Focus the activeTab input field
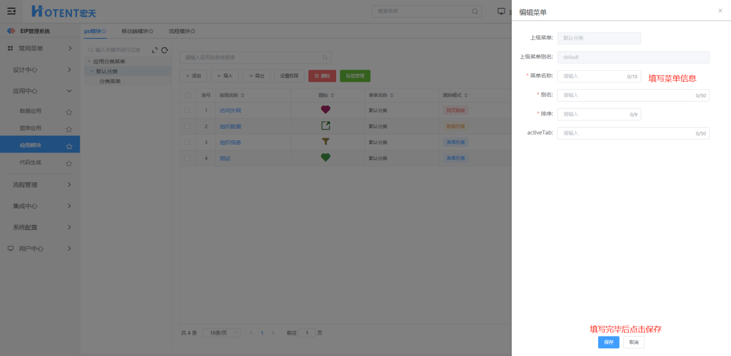This screenshot has width=731, height=356. tap(634, 133)
